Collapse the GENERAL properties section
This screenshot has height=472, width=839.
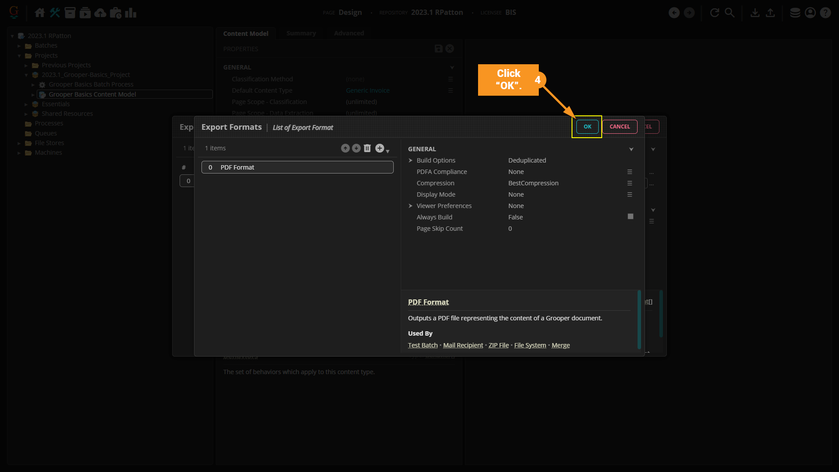pos(631,149)
